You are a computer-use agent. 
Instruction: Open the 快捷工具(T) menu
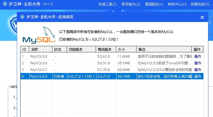point(107,4)
